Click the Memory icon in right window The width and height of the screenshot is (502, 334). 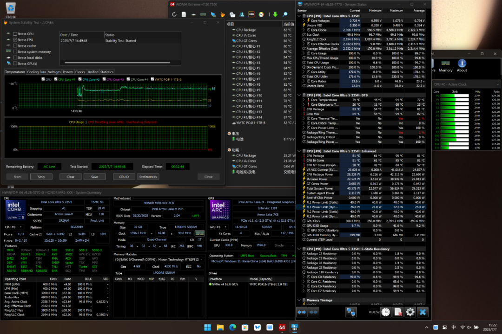(445, 65)
